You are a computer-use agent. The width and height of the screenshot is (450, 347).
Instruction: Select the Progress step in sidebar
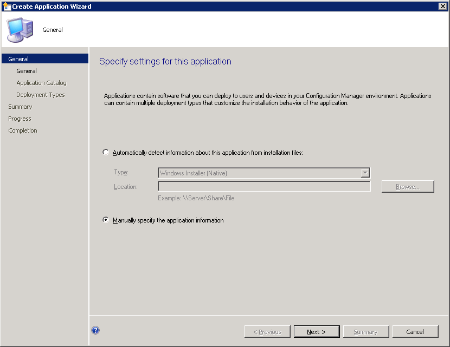point(20,119)
